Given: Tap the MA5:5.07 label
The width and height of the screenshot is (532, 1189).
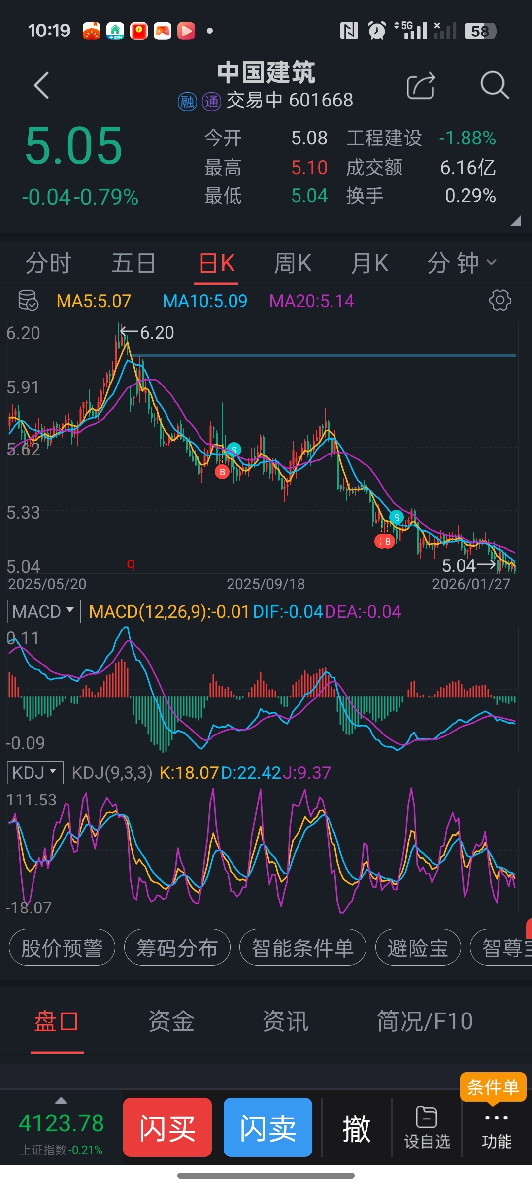Looking at the screenshot, I should pos(94,301).
